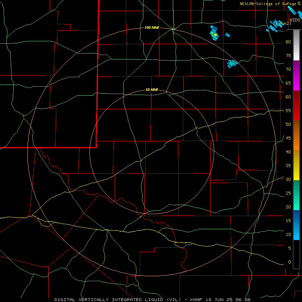This screenshot has height=302, width=302.
Task: Click the "80" value on the scale
Action: pos(288,42)
